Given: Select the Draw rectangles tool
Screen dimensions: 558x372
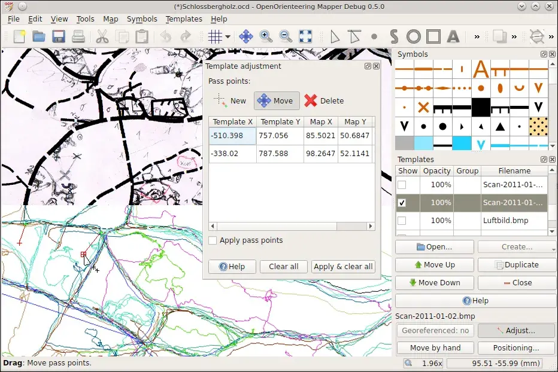Looking at the screenshot, I should (433, 36).
